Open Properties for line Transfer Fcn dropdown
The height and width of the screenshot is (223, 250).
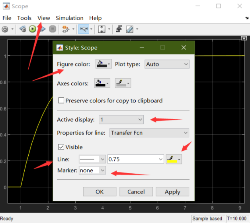149,133
